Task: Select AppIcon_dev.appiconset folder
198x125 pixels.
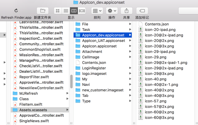Action: pyautogui.click(x=103, y=35)
